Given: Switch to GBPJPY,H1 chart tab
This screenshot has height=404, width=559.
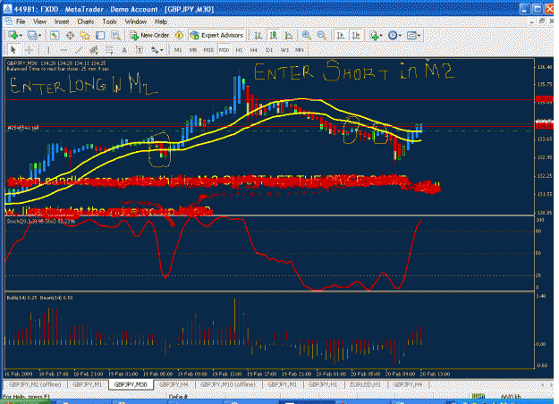Looking at the screenshot, I should coord(323,384).
